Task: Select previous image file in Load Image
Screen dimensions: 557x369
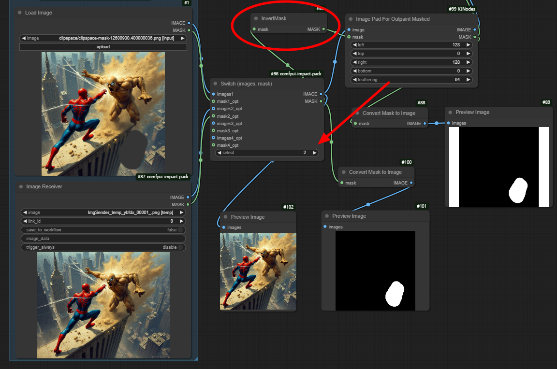Action: [x=24, y=38]
